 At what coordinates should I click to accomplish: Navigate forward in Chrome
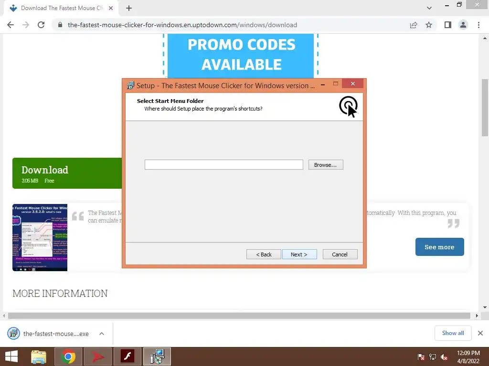26,25
